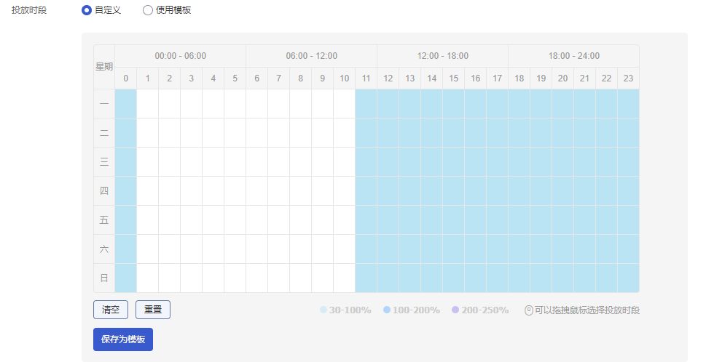706x362 pixels.
Task: Click hour 13 column header
Action: [x=409, y=79]
